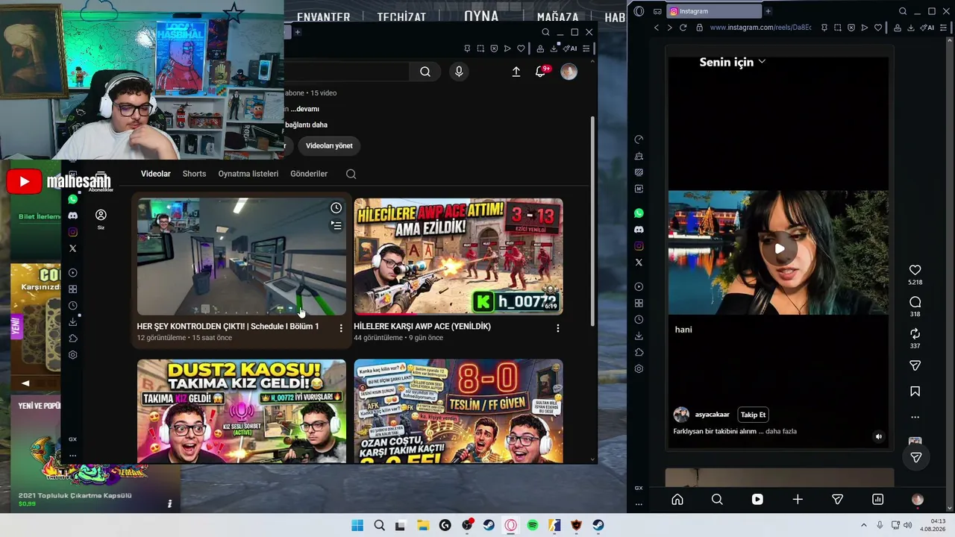Open options menu for 'HER ŞEY KONTROLDEN ÇIKTI!' video
955x537 pixels.
(341, 328)
